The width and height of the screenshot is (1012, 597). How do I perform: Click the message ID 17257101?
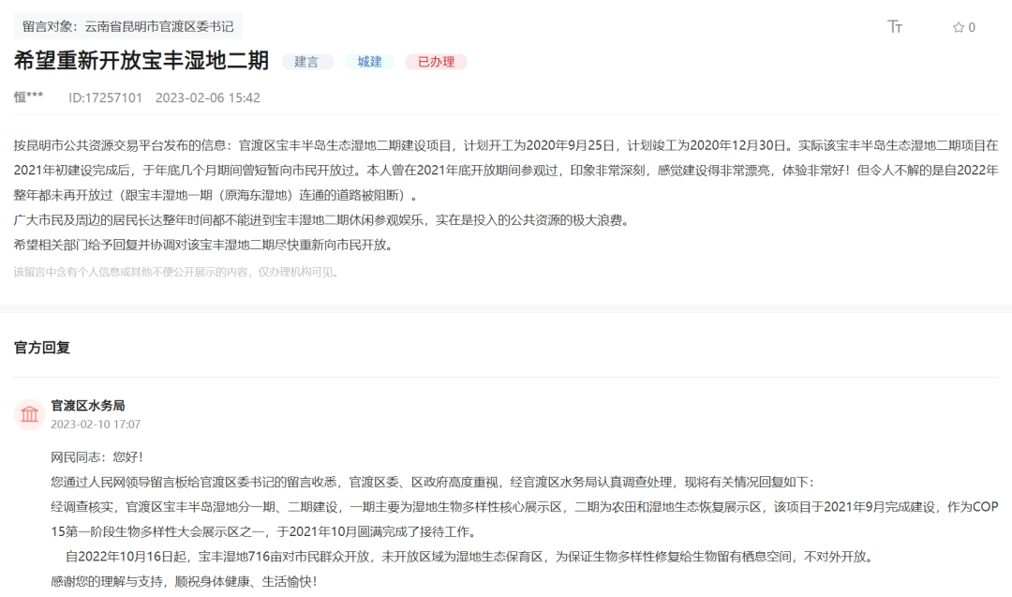pos(105,97)
